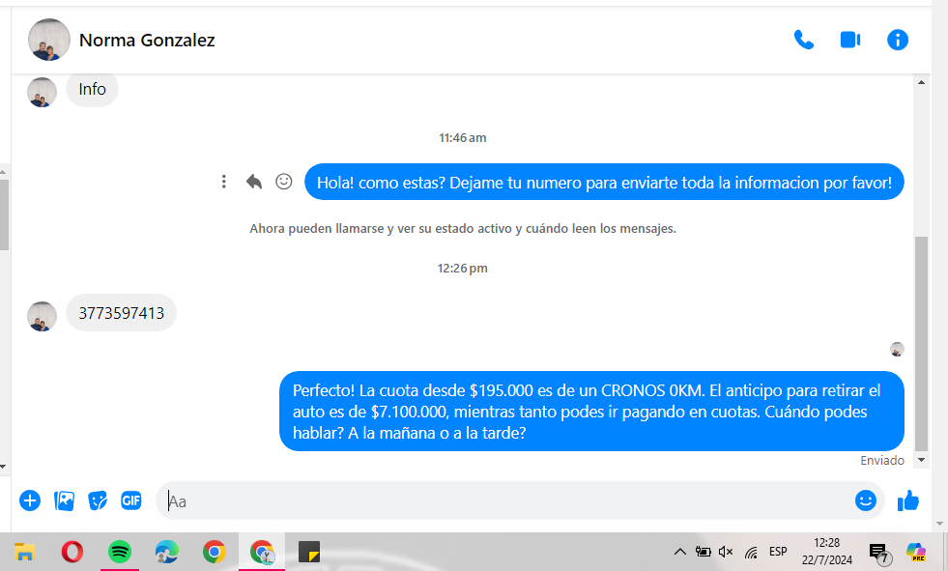Show hidden system tray icons

coord(679,552)
